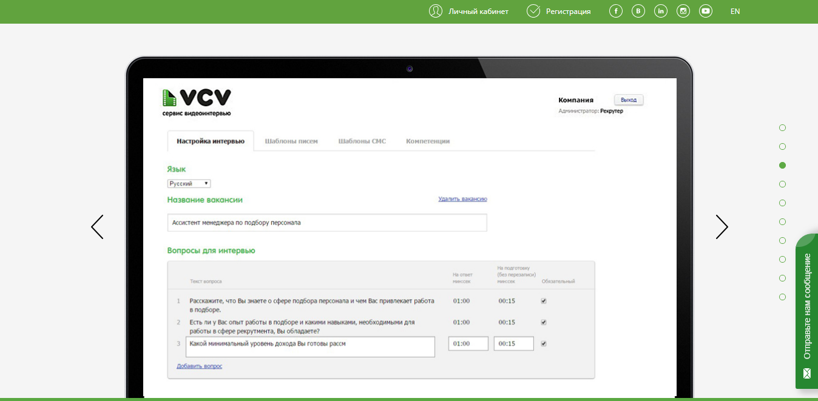Open the Компетенции tab

(428, 141)
